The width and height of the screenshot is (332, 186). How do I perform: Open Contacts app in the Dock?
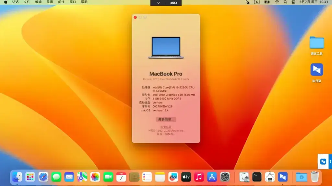coord(134,177)
